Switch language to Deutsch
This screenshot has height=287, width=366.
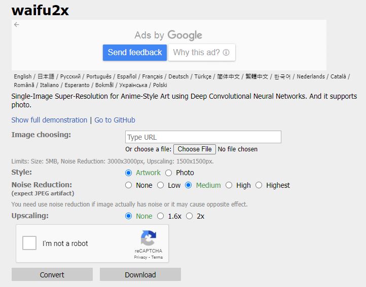[178, 76]
